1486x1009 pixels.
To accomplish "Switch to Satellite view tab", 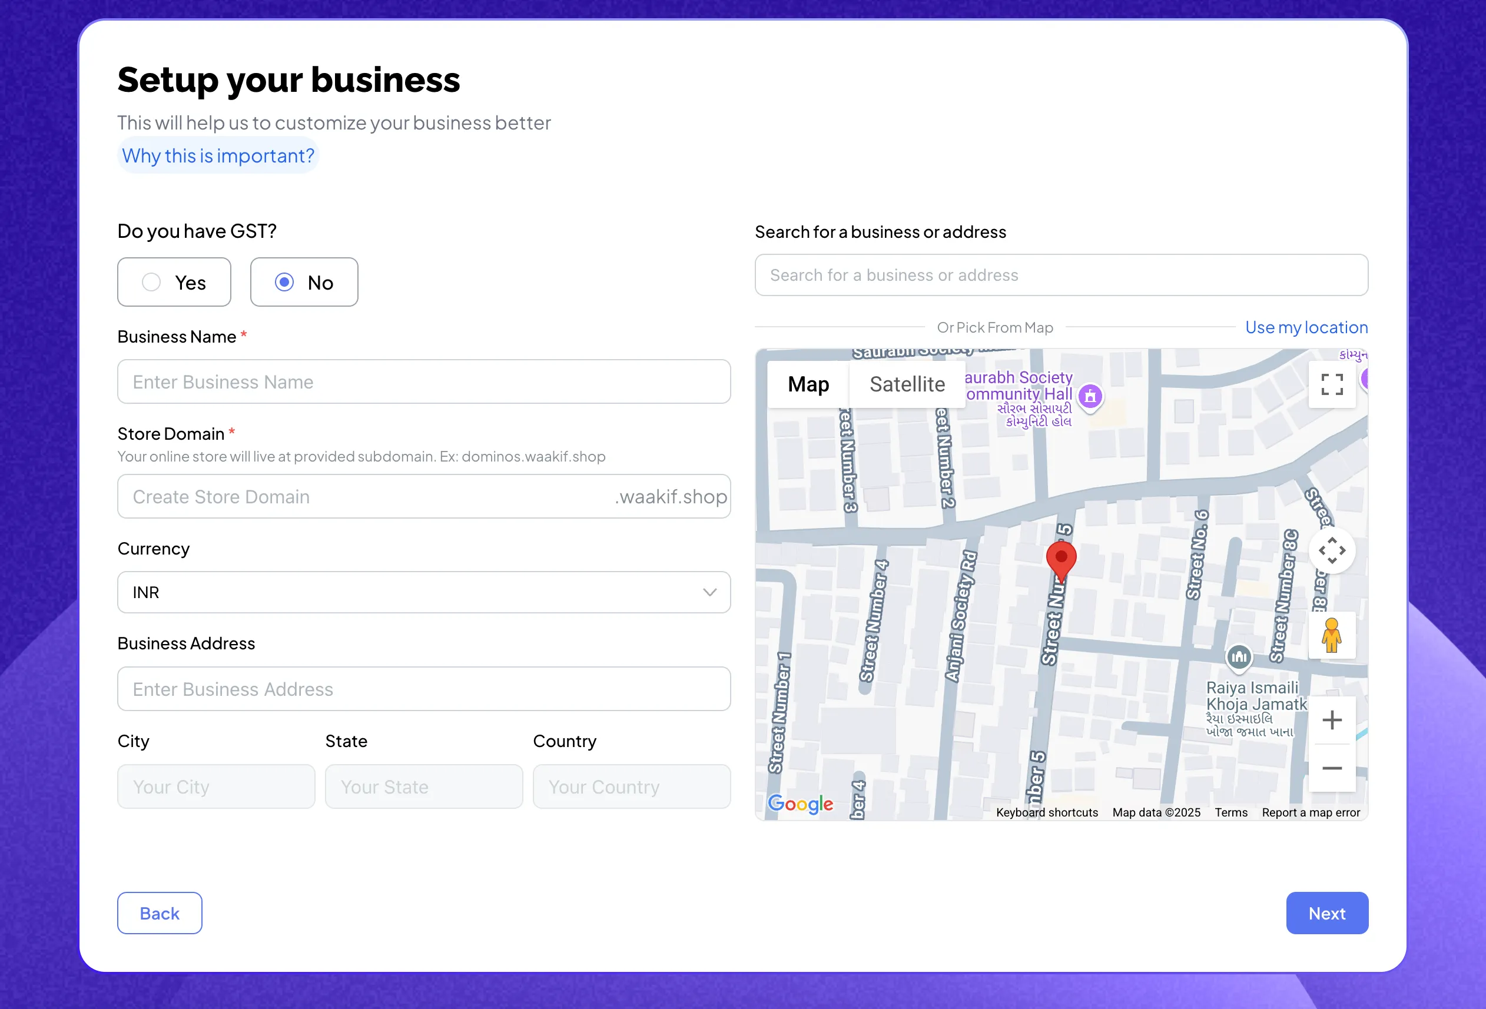I will [907, 384].
